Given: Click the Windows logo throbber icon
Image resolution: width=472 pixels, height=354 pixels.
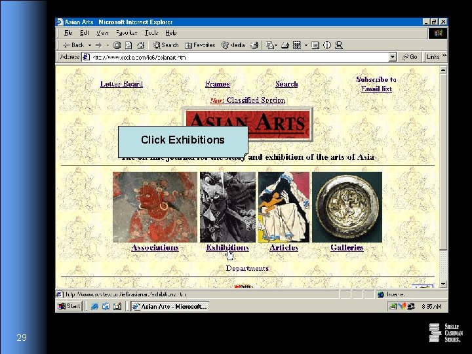Looking at the screenshot, I should [439, 33].
